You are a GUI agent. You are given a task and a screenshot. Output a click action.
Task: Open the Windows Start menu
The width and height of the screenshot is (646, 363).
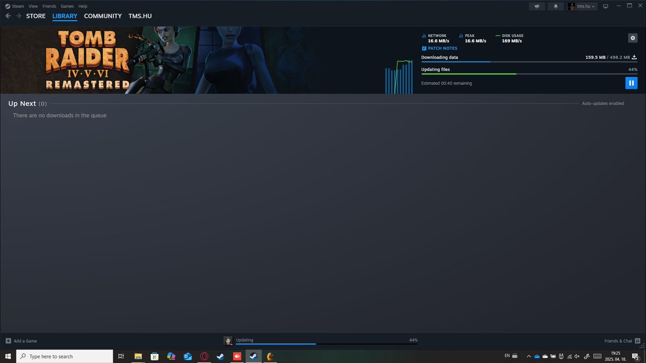pos(8,356)
